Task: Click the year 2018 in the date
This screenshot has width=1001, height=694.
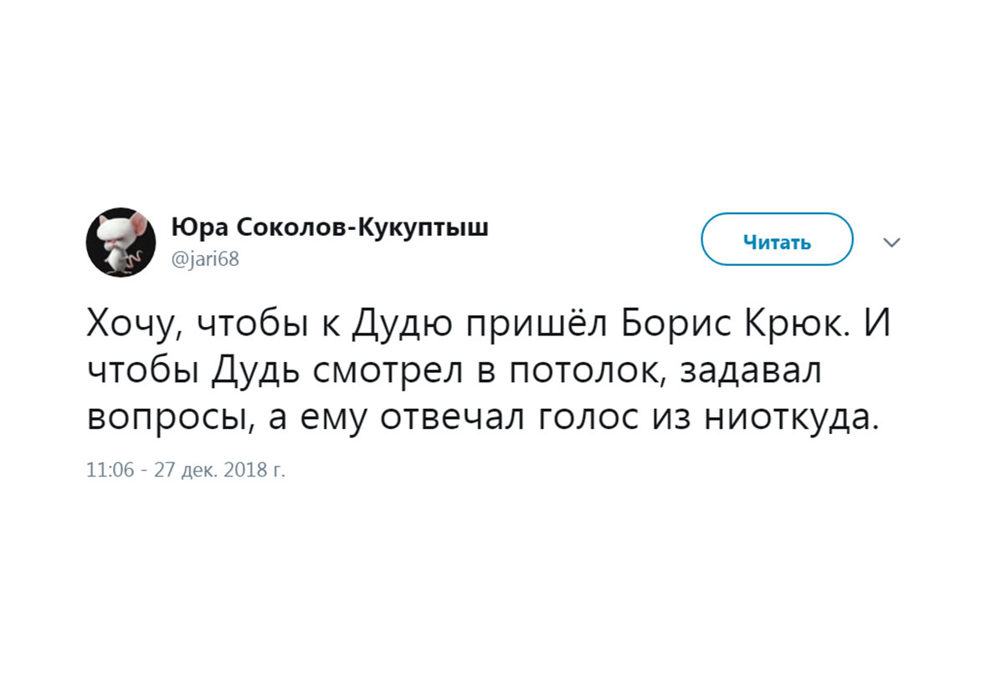Action: click(245, 470)
